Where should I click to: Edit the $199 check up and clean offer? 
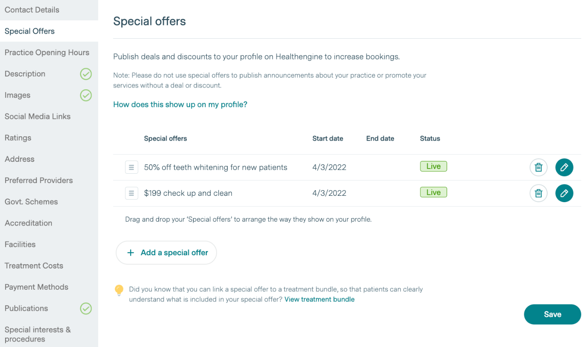564,193
